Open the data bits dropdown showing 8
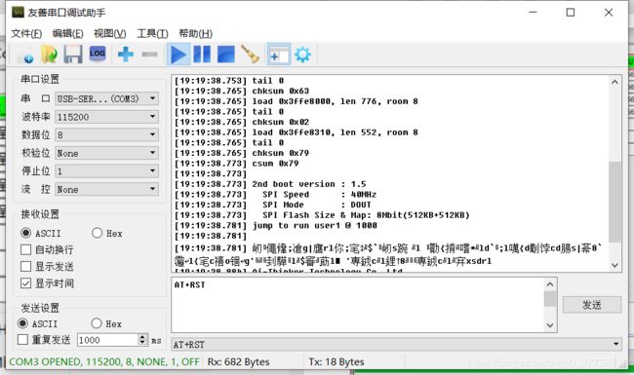The height and width of the screenshot is (375, 634). 106,134
